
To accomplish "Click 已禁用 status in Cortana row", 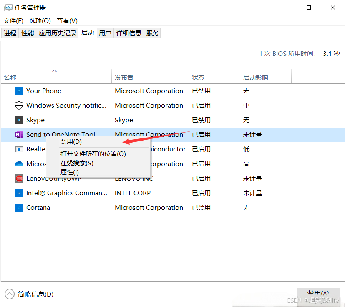I will click(x=201, y=208).
